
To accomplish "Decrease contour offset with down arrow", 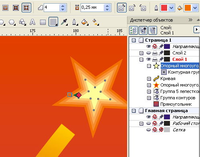I will 107,10.
